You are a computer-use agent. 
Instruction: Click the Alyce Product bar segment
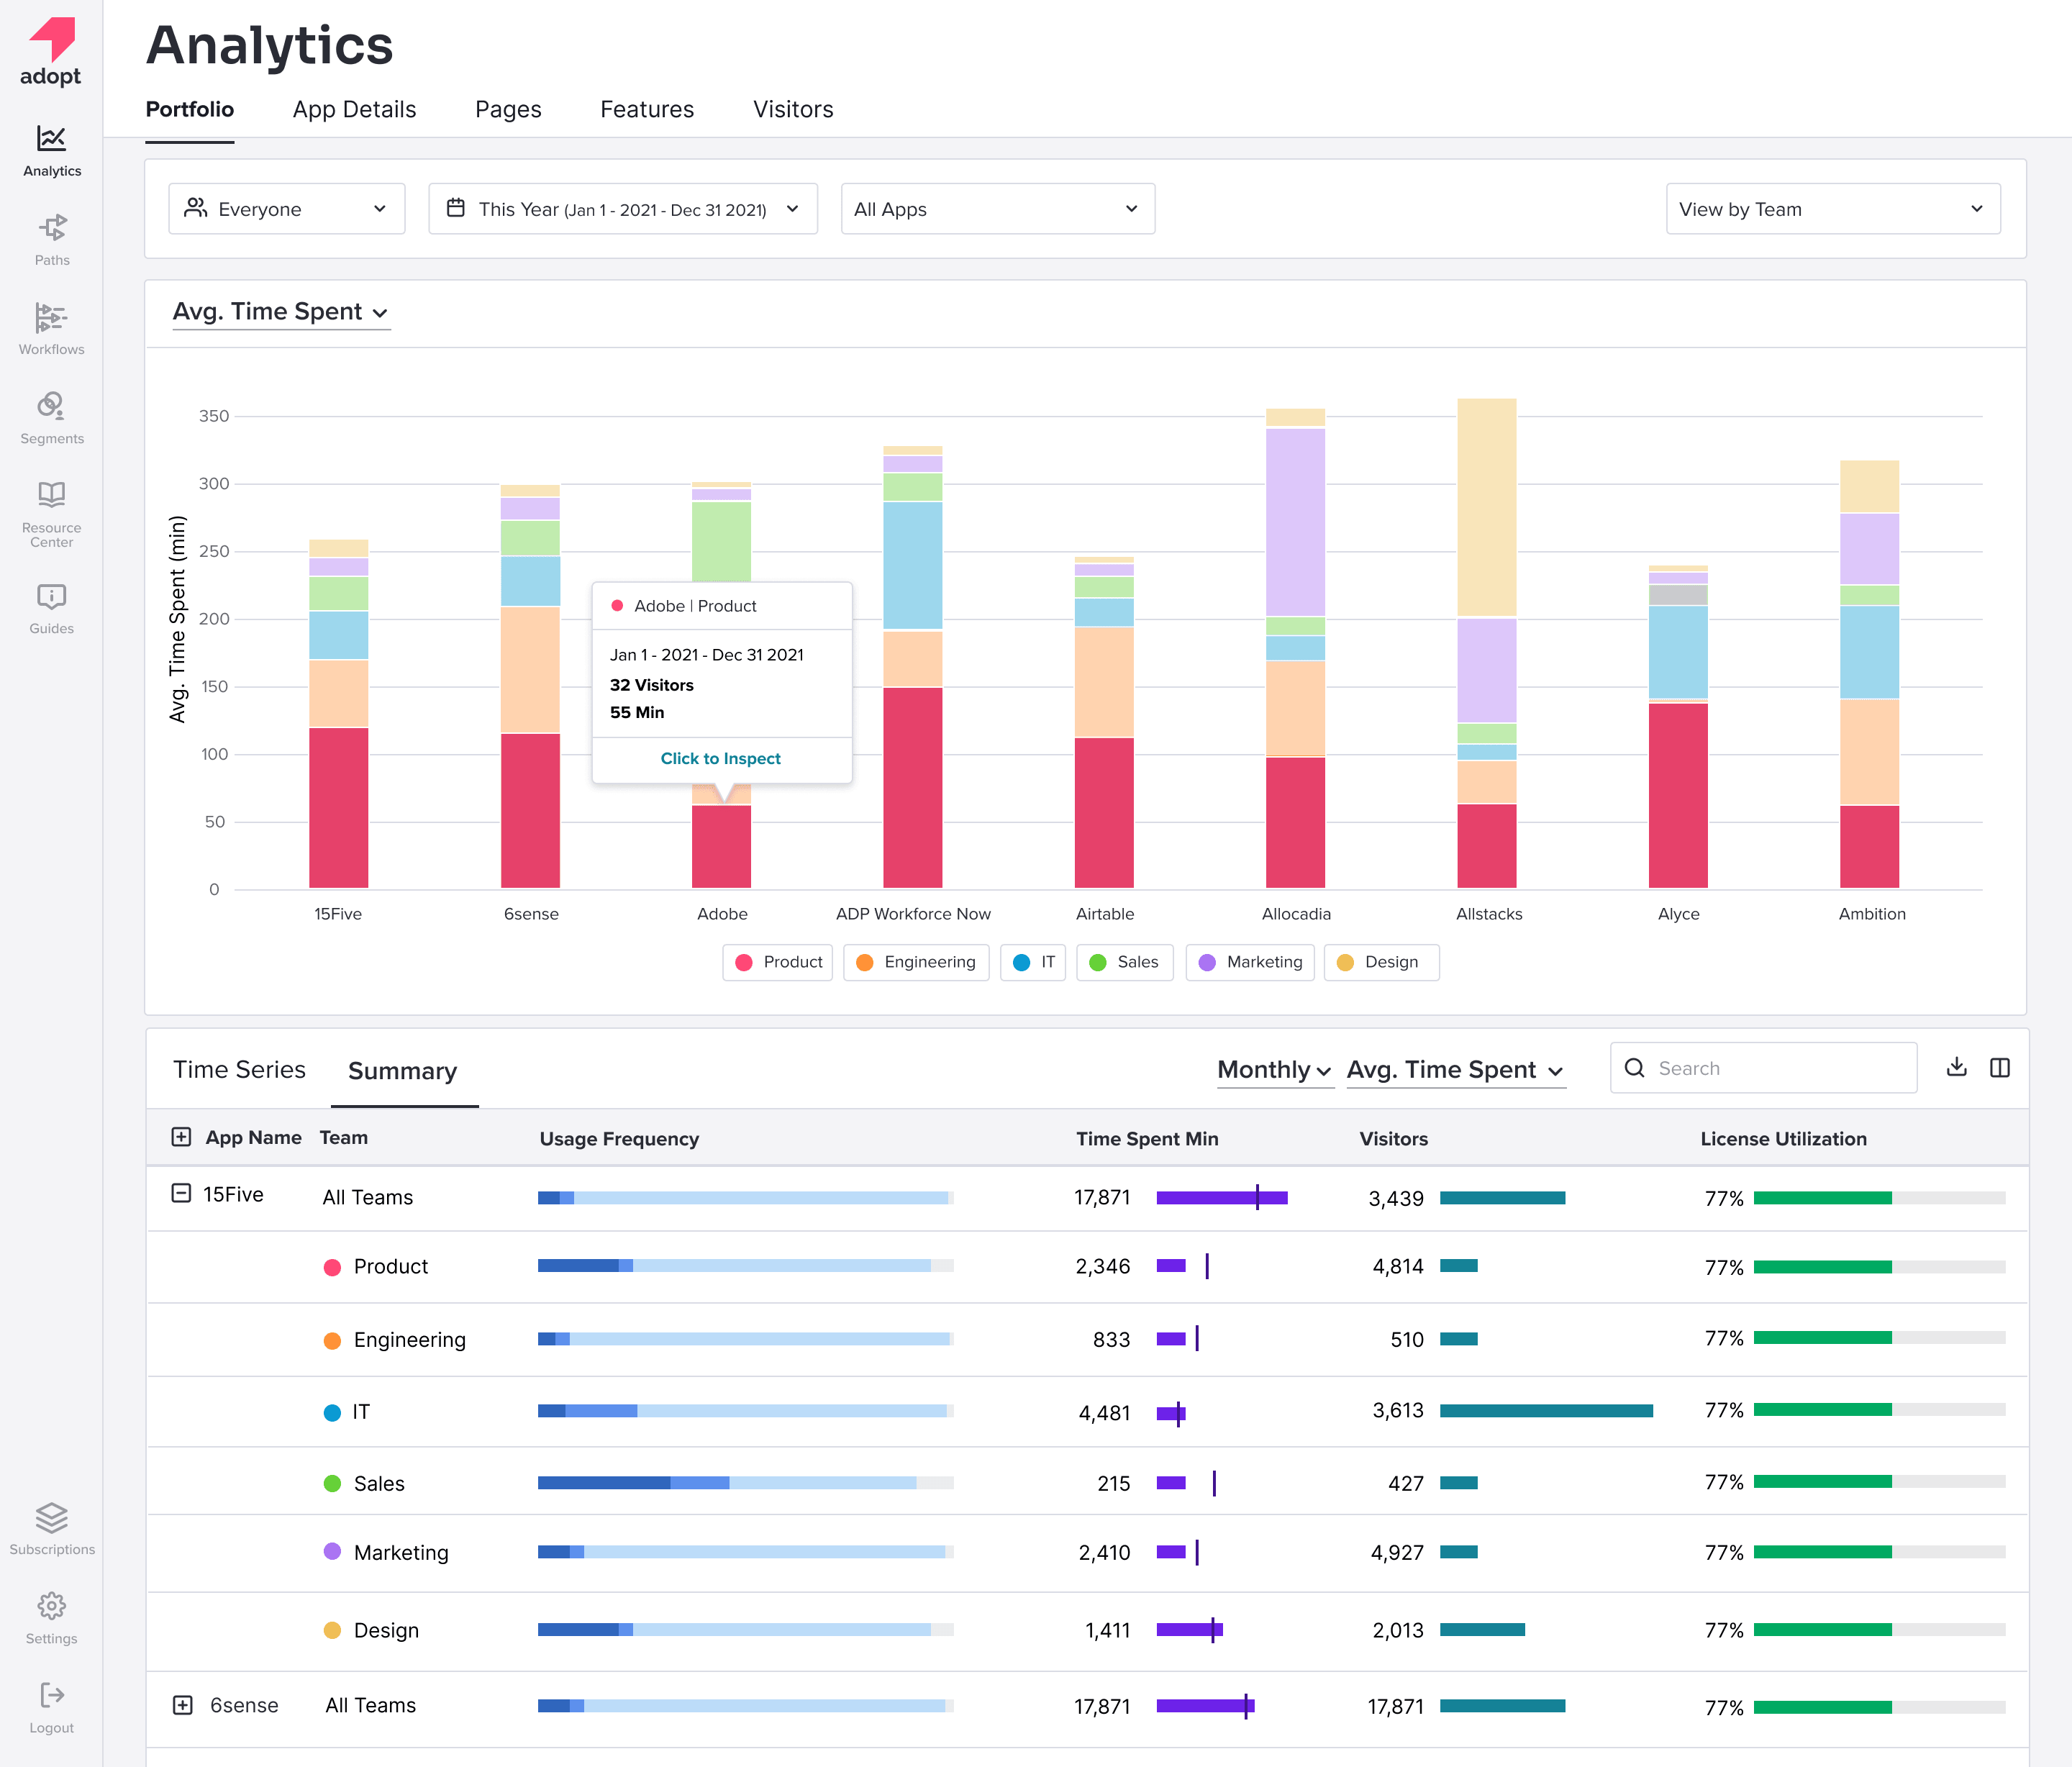1678,796
